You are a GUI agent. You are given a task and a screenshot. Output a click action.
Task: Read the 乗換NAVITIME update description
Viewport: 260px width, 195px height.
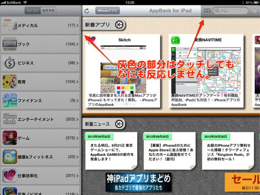tap(206, 100)
